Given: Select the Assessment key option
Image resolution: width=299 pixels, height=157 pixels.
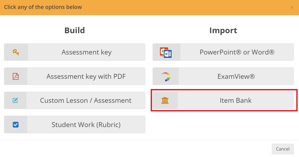Looking at the screenshot, I should pyautogui.click(x=86, y=52).
